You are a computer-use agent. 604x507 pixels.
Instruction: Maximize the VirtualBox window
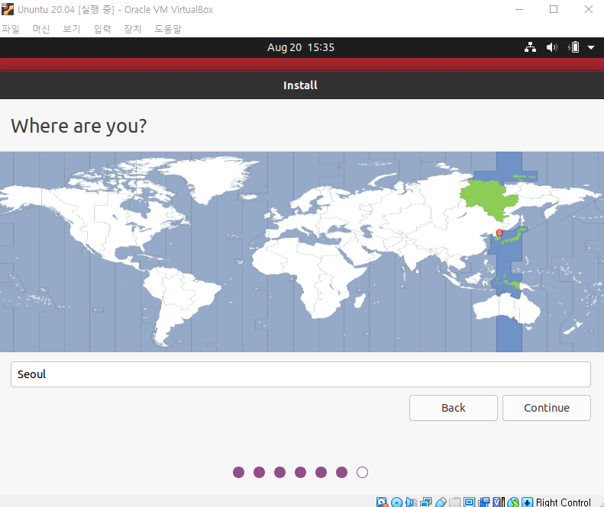click(x=554, y=9)
